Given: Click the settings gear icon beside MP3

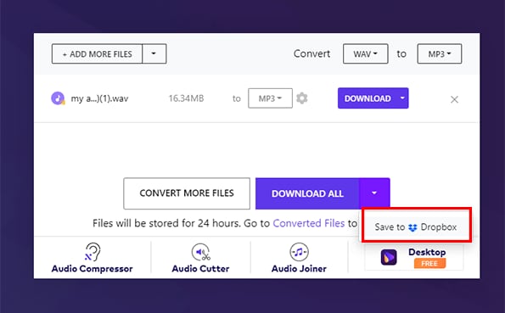Looking at the screenshot, I should pyautogui.click(x=302, y=98).
